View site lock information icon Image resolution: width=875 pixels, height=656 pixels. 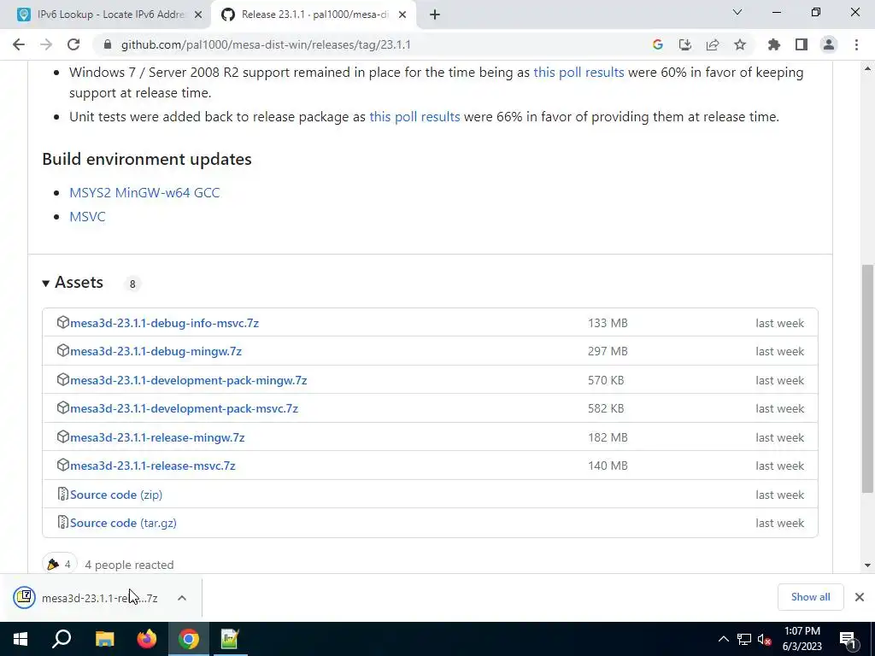[108, 44]
